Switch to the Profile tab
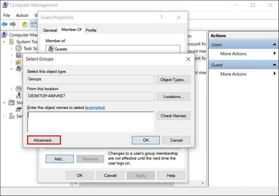 91,30
